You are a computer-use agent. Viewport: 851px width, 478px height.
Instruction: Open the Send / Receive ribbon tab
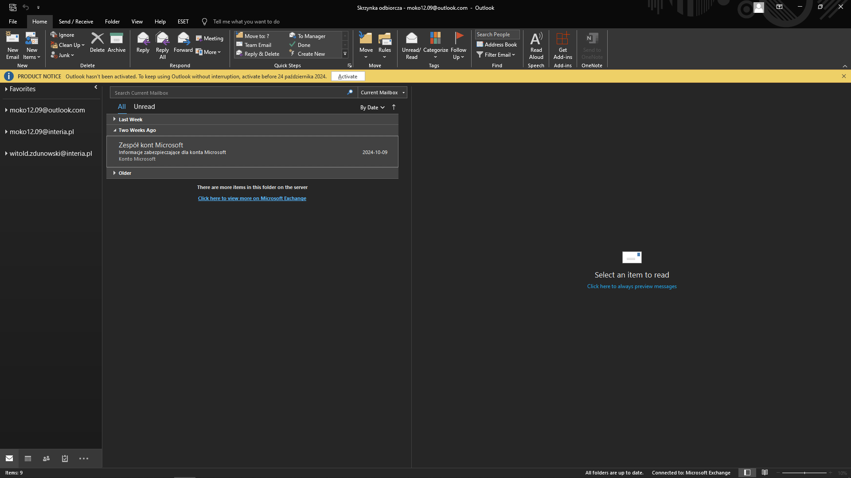click(x=76, y=21)
